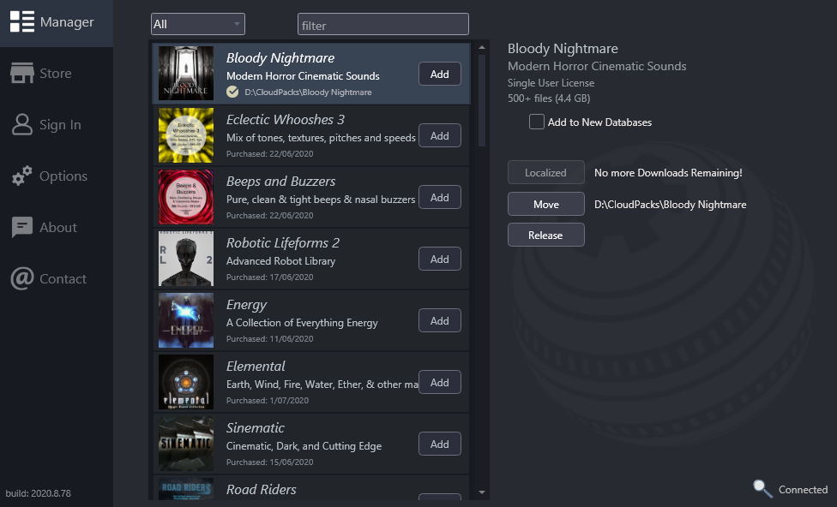Add the Sinematic pack
Image resolution: width=837 pixels, height=507 pixels.
[439, 444]
